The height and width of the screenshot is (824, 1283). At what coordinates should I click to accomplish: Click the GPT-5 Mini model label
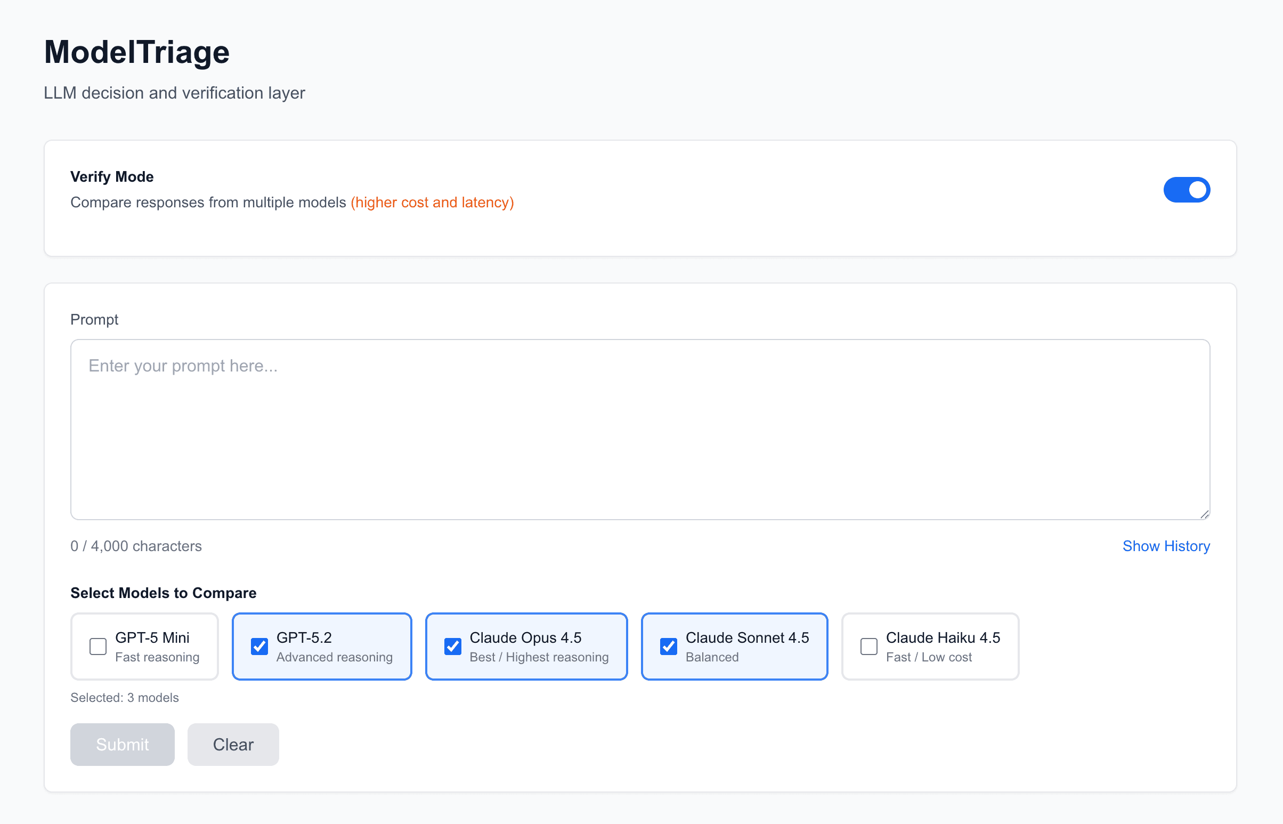pos(152,638)
